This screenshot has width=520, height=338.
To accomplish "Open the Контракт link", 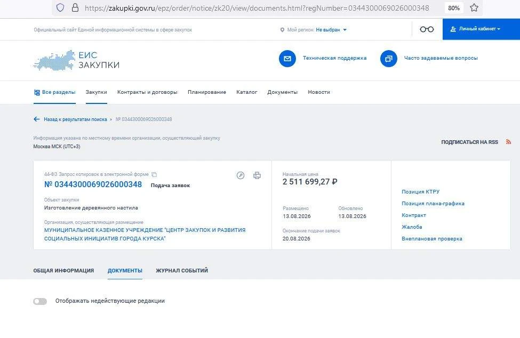I will tap(414, 215).
